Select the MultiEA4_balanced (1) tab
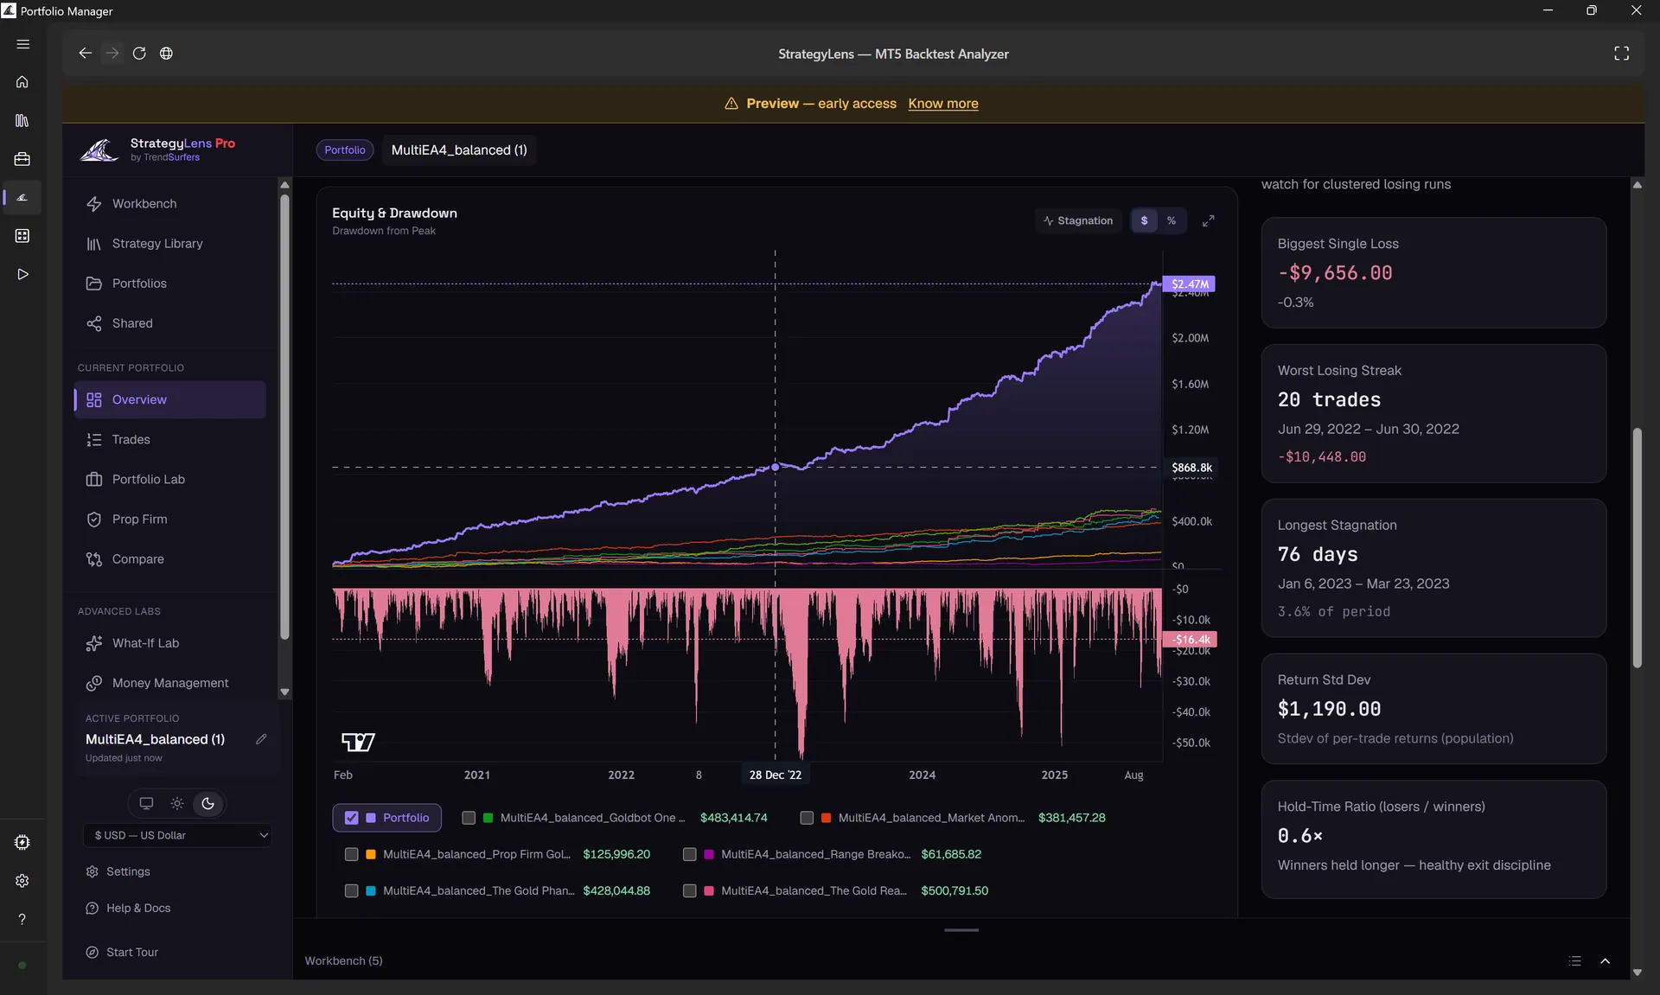The image size is (1660, 995). click(459, 150)
